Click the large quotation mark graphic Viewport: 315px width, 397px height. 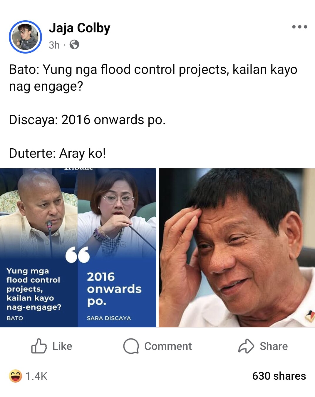[78, 255]
